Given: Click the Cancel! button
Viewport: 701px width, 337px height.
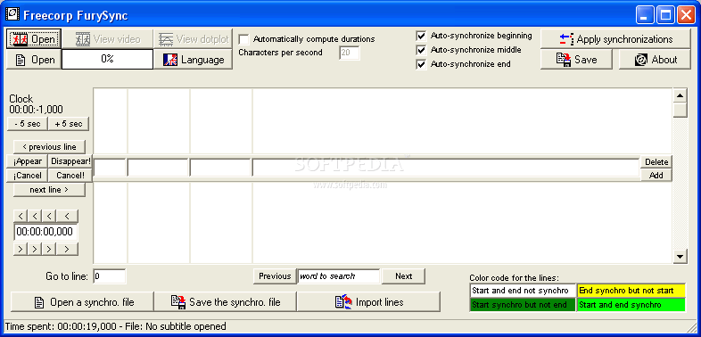Looking at the screenshot, I should tap(70, 176).
